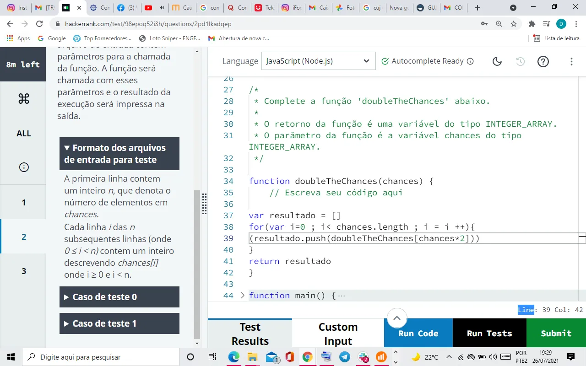Open the JavaScript (Node.js) language dropdown
The width and height of the screenshot is (586, 366).
click(x=318, y=61)
